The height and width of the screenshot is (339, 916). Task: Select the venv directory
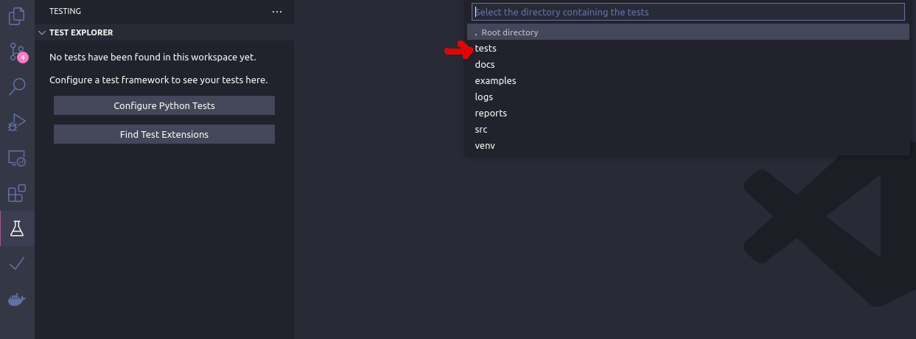click(485, 146)
